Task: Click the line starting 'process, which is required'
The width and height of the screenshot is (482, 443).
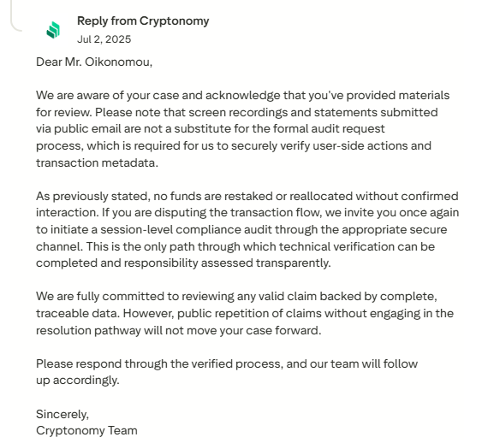Action: (x=234, y=145)
